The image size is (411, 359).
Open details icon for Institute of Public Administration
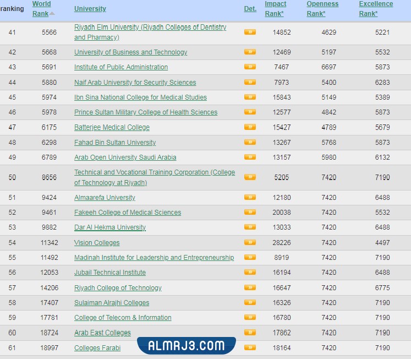pyautogui.click(x=250, y=67)
